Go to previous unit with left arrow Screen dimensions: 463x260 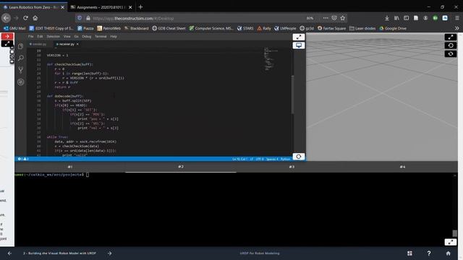pyautogui.click(x=9, y=253)
